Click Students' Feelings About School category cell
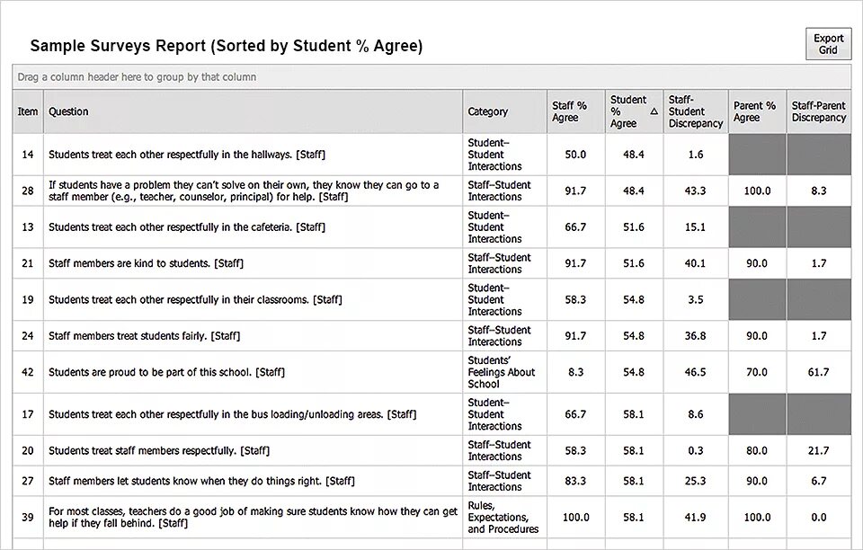Viewport: 863px width, 550px height. 502,372
